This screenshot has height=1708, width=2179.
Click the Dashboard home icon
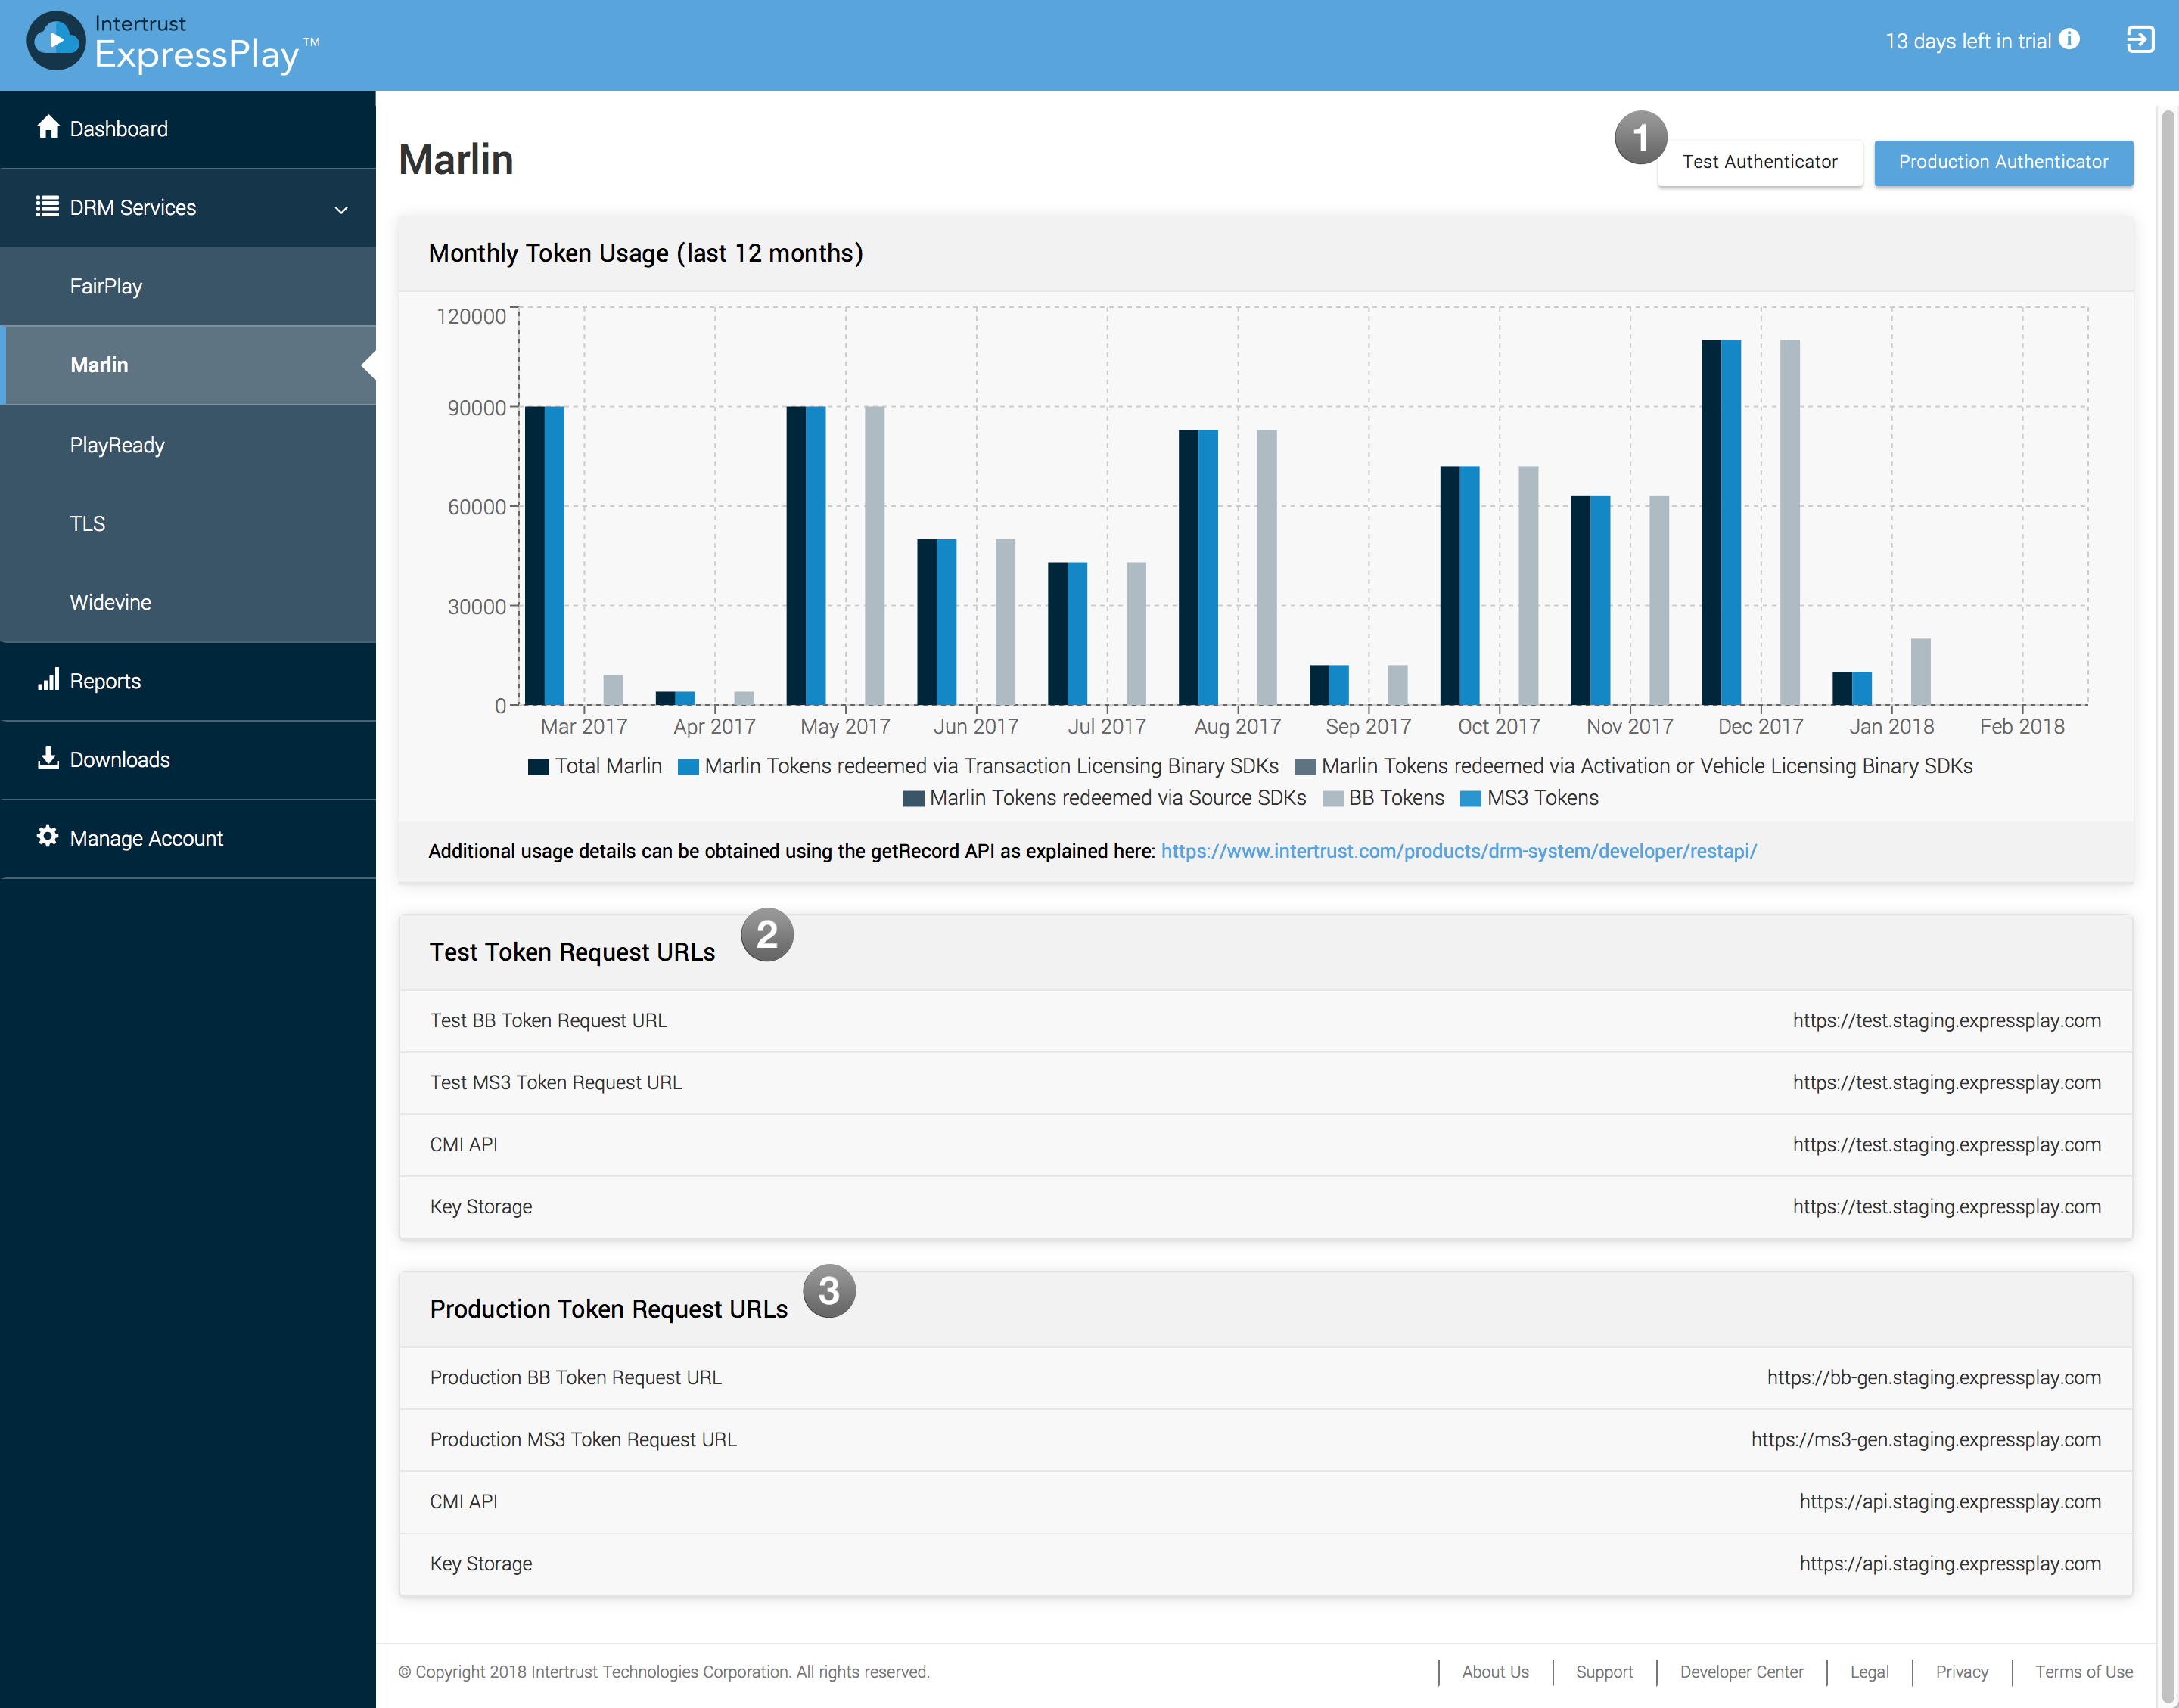(48, 127)
